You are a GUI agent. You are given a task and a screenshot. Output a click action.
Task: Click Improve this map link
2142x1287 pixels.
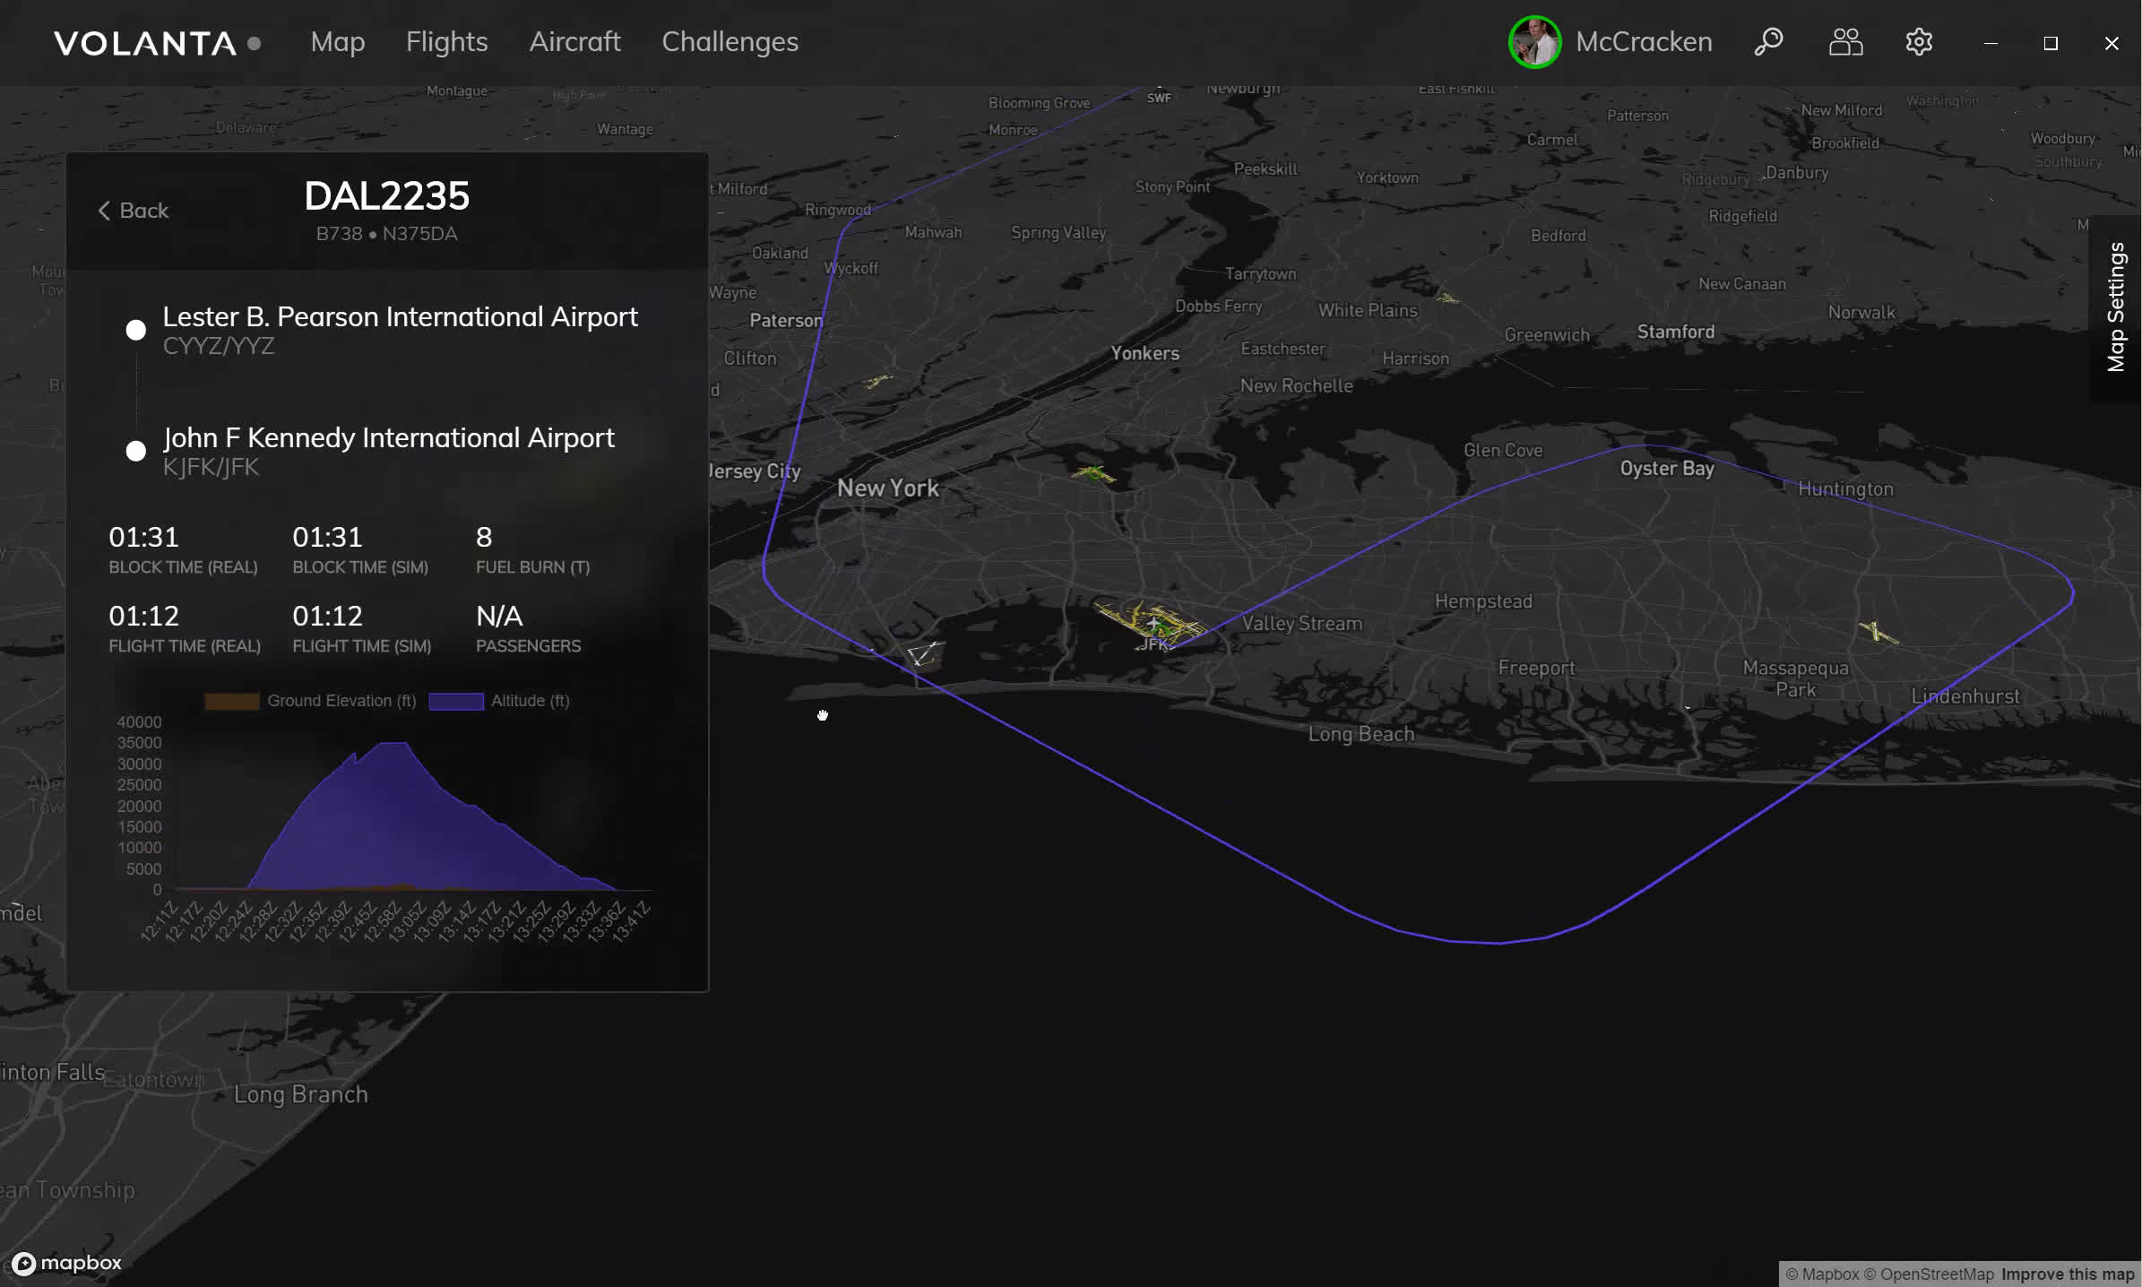click(2068, 1274)
